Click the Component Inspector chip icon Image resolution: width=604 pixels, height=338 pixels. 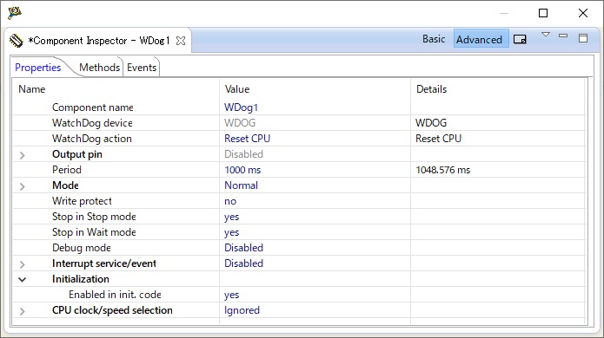click(x=17, y=41)
